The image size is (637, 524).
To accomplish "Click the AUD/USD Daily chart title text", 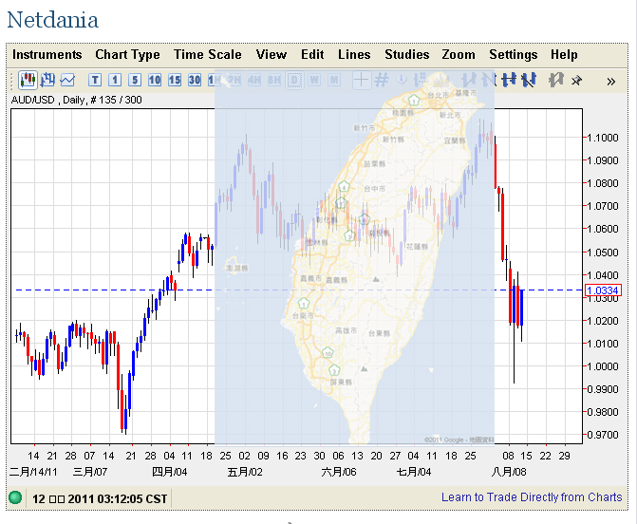I will pyautogui.click(x=76, y=100).
